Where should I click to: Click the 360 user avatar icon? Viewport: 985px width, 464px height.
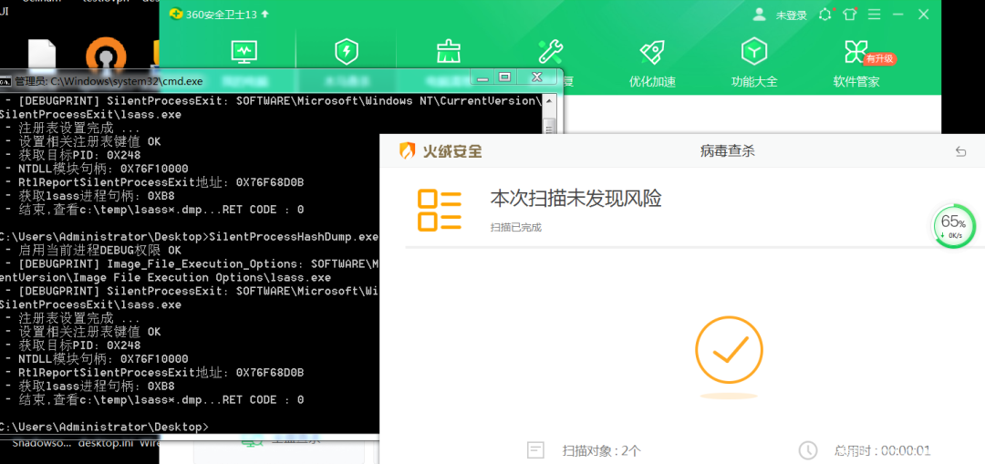[x=760, y=14]
